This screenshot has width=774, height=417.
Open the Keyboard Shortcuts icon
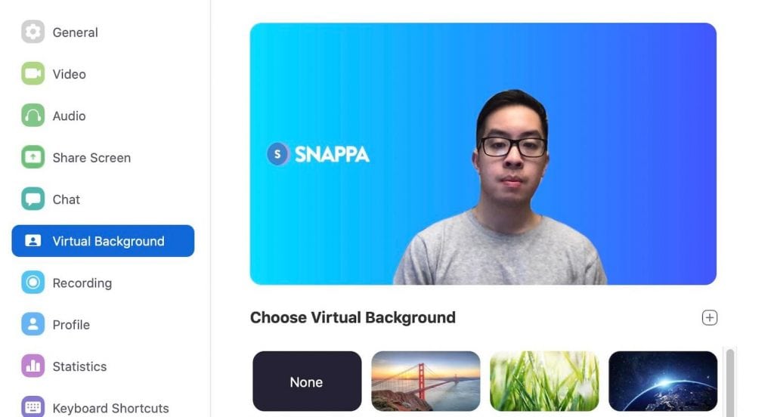click(x=33, y=406)
